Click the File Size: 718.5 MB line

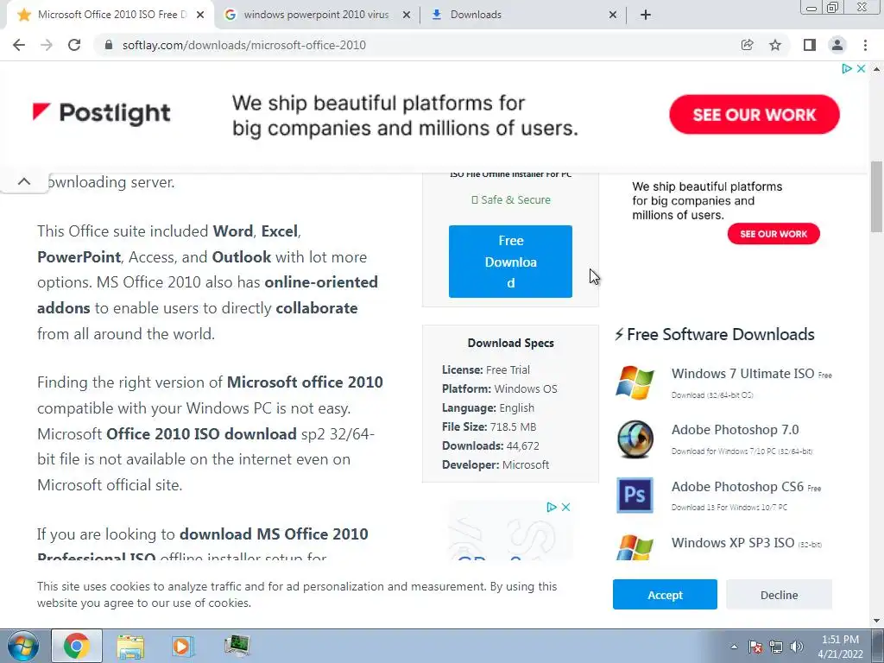(x=489, y=426)
